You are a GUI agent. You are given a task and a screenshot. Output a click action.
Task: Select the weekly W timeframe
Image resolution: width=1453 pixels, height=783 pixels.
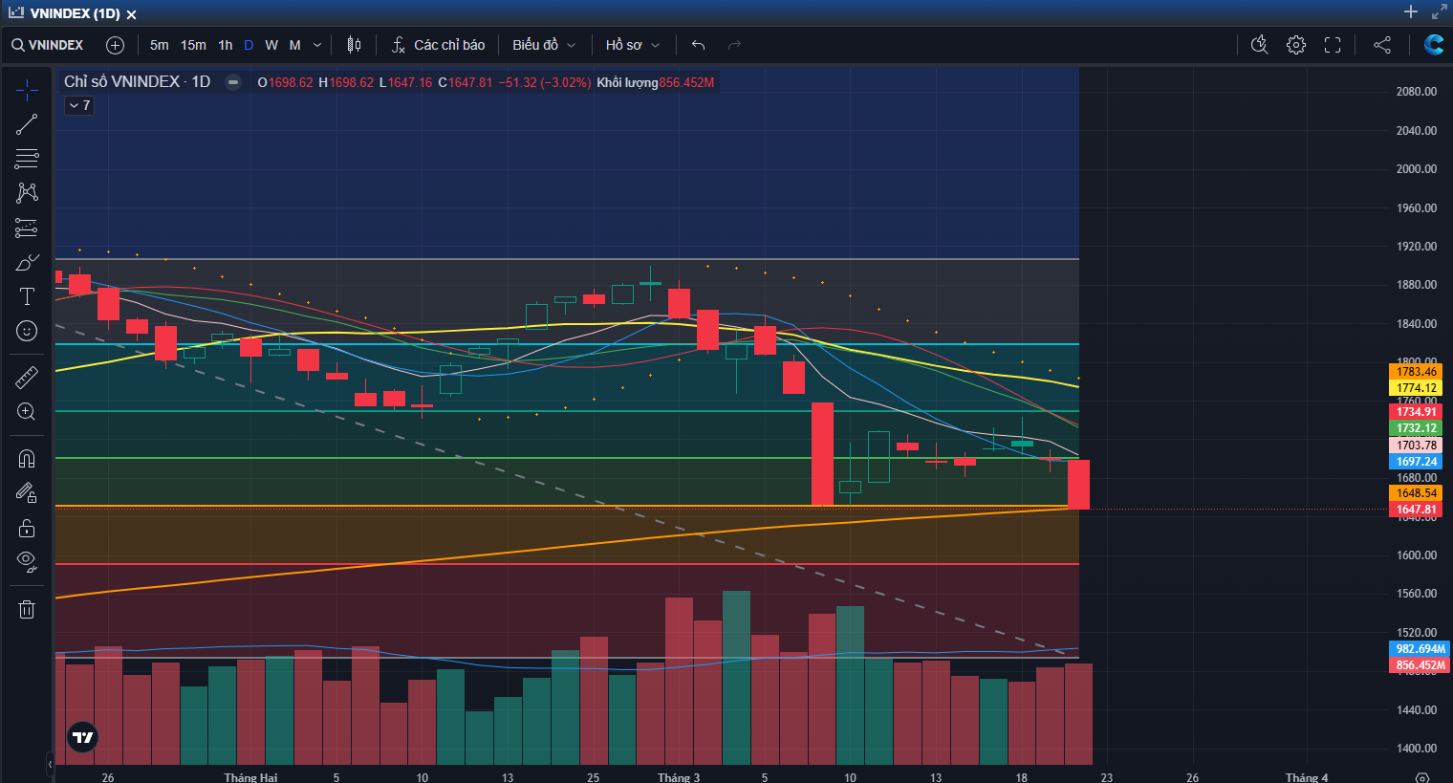271,45
